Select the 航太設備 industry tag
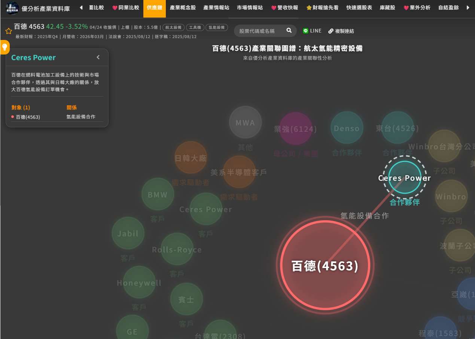Viewport: 475px width, 339px height. (173, 28)
